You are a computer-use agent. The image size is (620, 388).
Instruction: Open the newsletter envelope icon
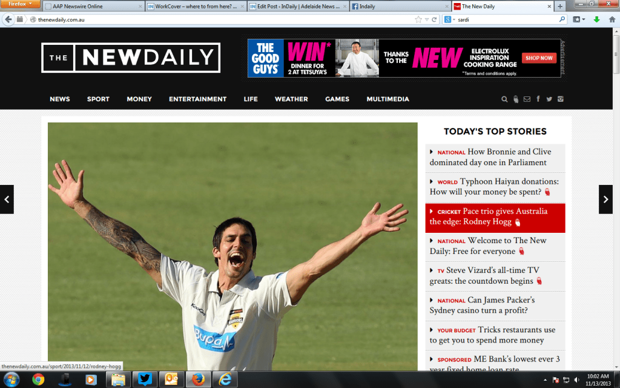click(x=526, y=99)
